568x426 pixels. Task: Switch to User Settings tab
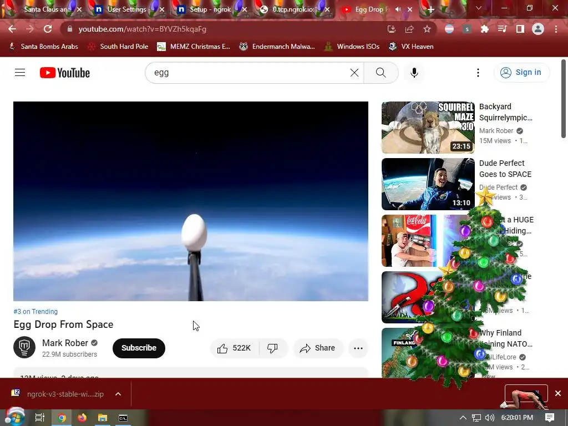pos(127,9)
